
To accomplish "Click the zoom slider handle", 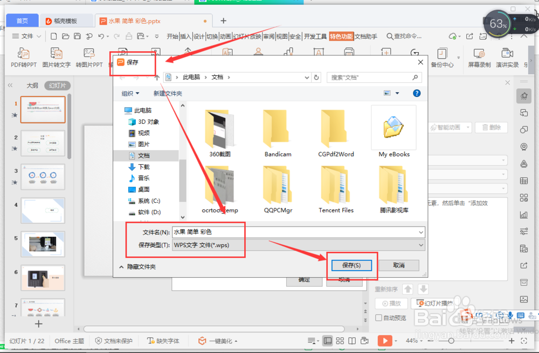I will point(451,341).
